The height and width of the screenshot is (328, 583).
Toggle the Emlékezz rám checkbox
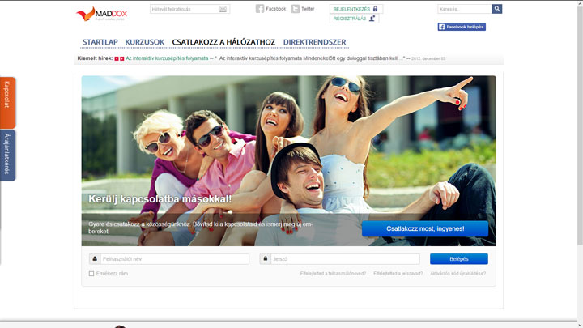[91, 274]
